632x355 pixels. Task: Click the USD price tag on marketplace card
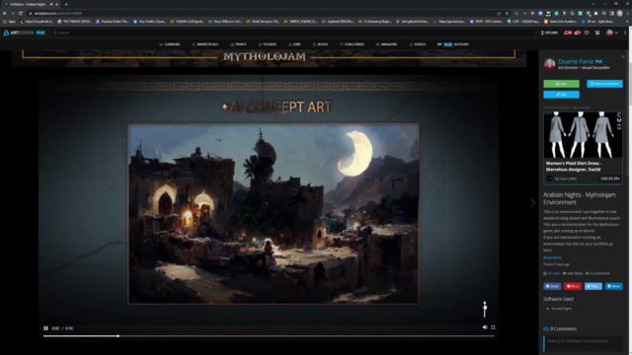pos(610,178)
